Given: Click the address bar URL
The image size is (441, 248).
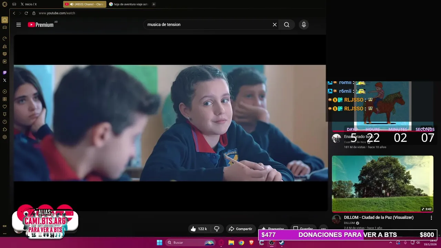Looking at the screenshot, I should pyautogui.click(x=57, y=13).
